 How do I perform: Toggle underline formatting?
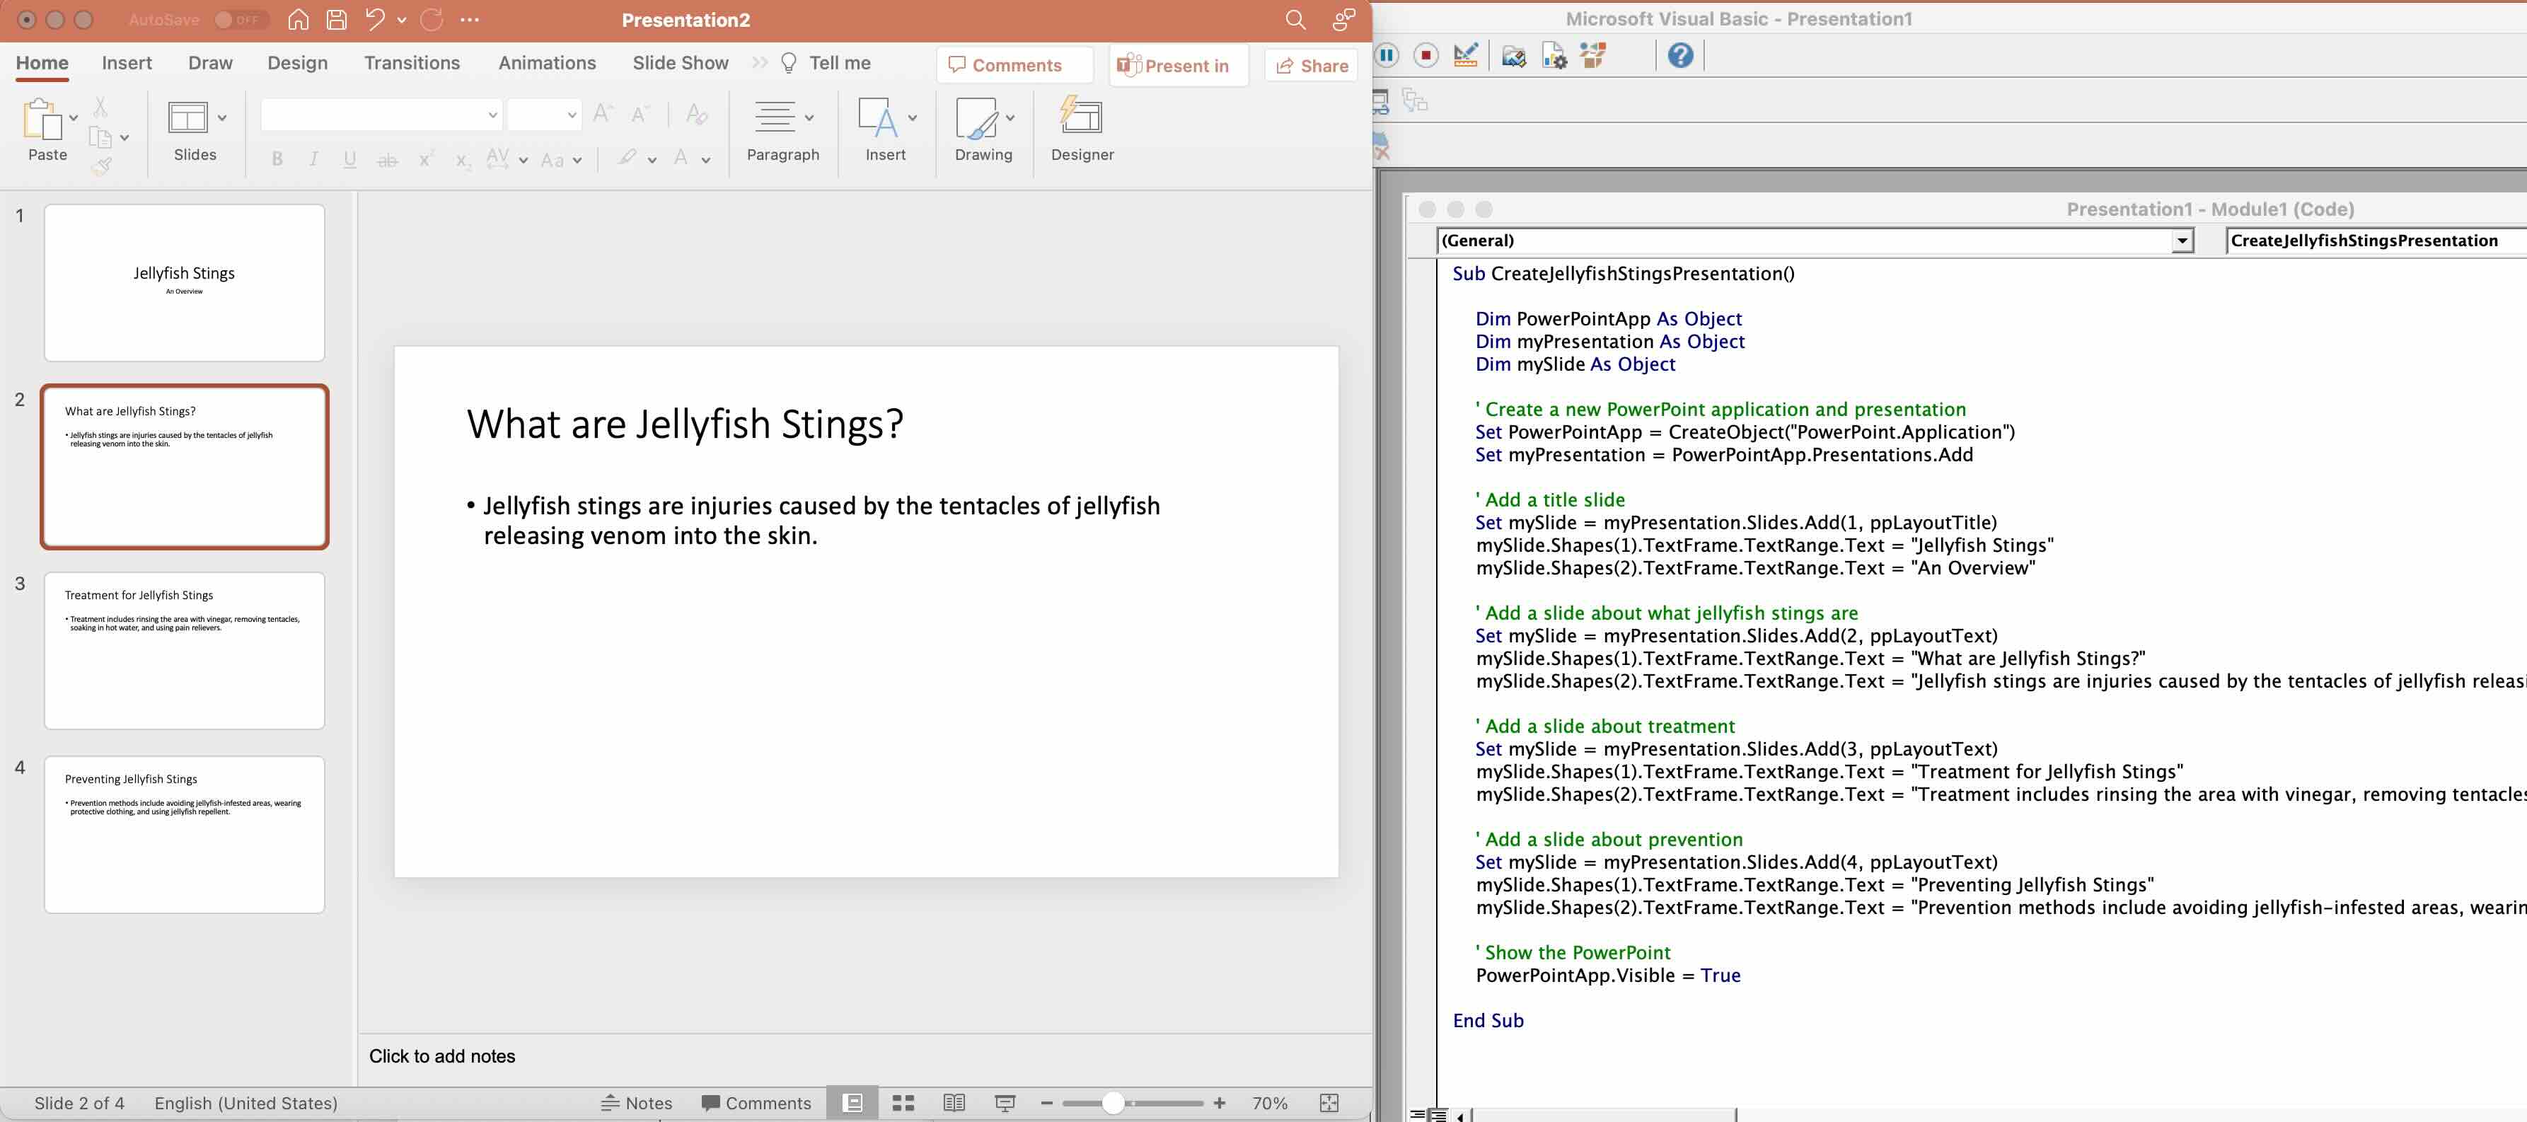point(349,159)
